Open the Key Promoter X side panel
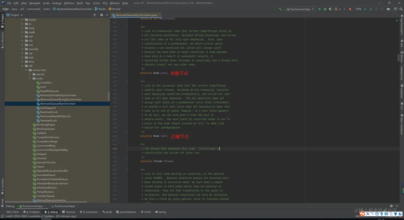 coord(402,25)
